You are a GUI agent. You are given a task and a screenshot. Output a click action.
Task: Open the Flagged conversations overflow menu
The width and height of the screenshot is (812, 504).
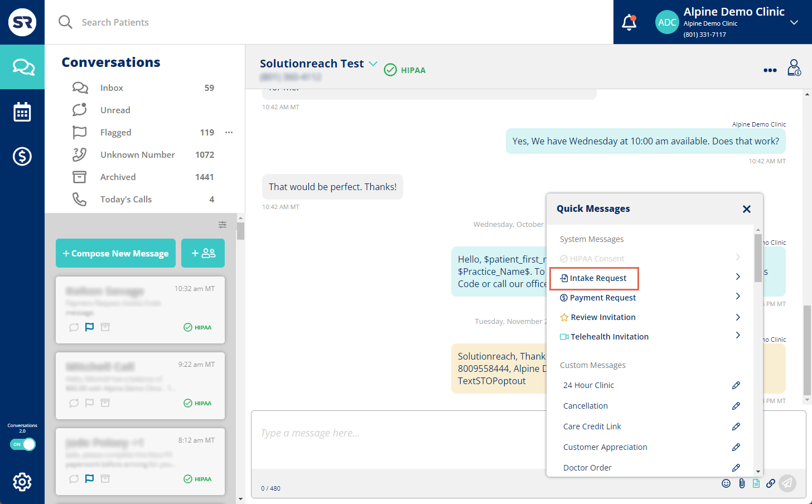click(x=229, y=132)
